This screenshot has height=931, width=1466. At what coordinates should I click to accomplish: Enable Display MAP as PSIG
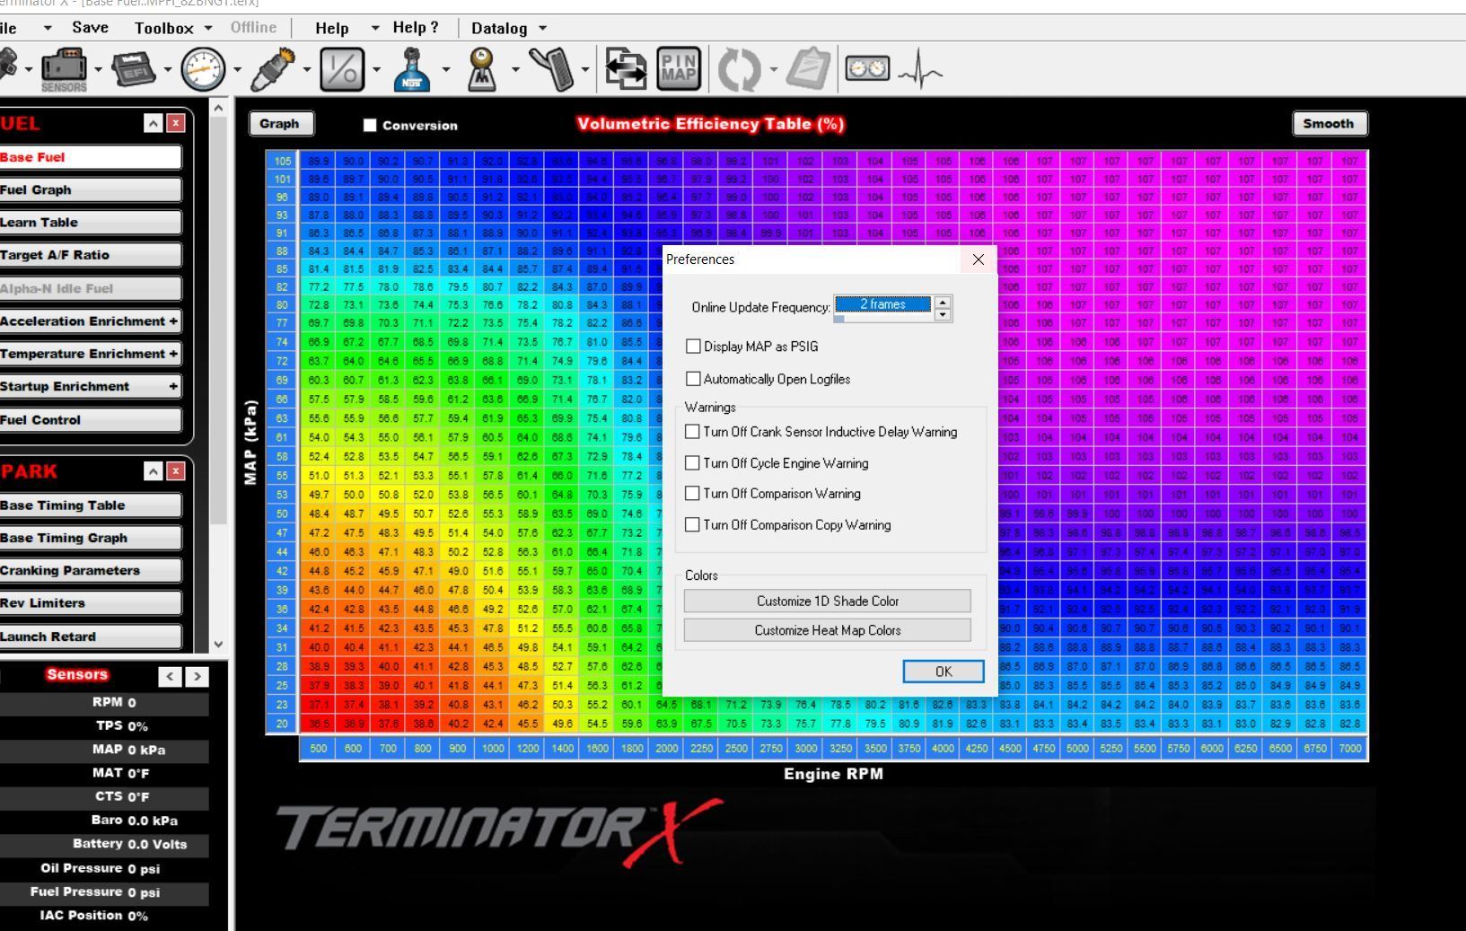click(x=693, y=346)
